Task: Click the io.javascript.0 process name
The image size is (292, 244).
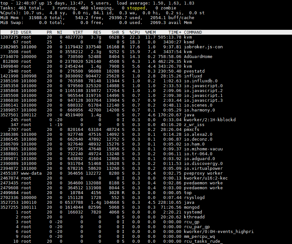Action: 203,86
